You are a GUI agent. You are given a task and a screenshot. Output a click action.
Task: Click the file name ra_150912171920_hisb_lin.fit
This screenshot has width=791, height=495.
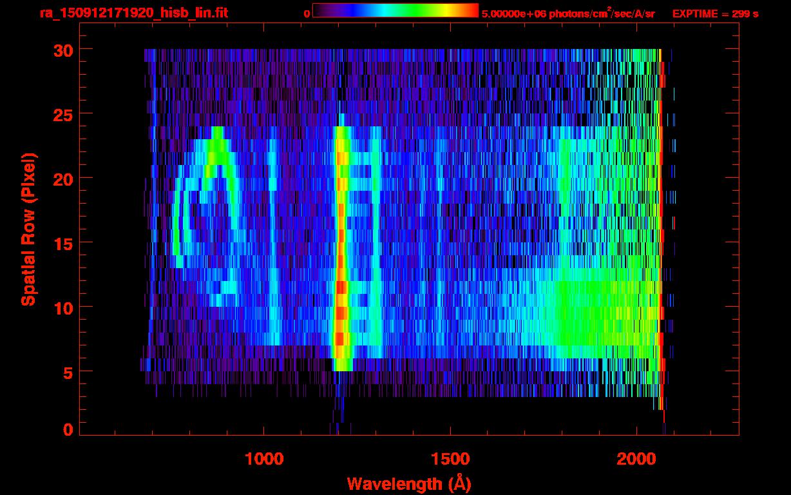click(x=133, y=13)
